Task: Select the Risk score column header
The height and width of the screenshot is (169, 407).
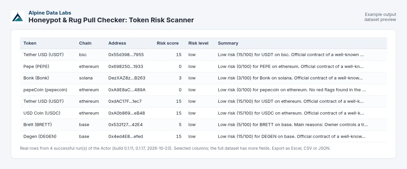Action: point(168,43)
